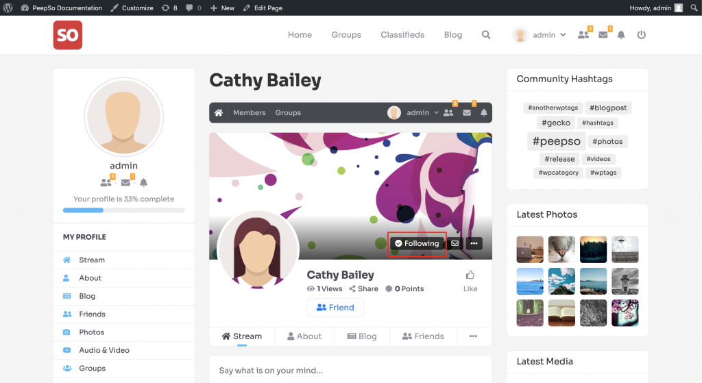Click the 'Say what is on your mind' field
This screenshot has height=383, width=702.
pos(350,371)
